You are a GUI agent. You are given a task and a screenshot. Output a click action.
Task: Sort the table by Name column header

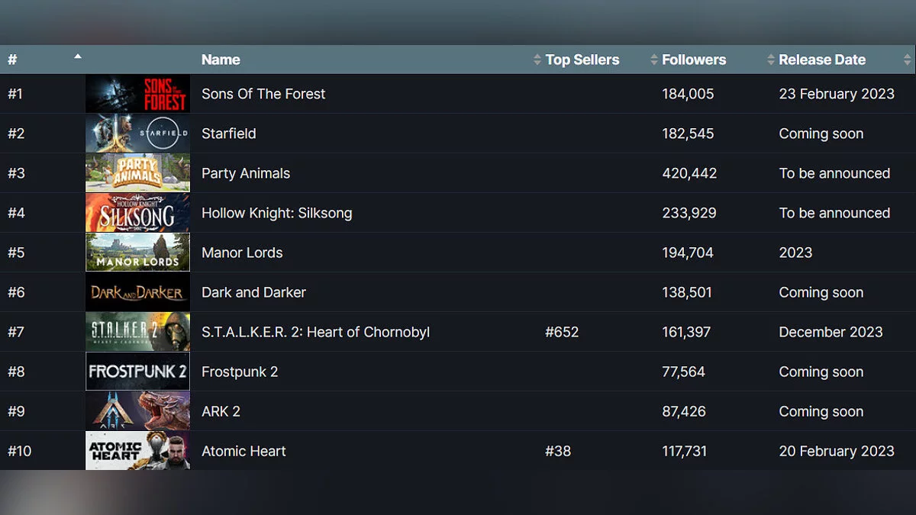point(221,60)
